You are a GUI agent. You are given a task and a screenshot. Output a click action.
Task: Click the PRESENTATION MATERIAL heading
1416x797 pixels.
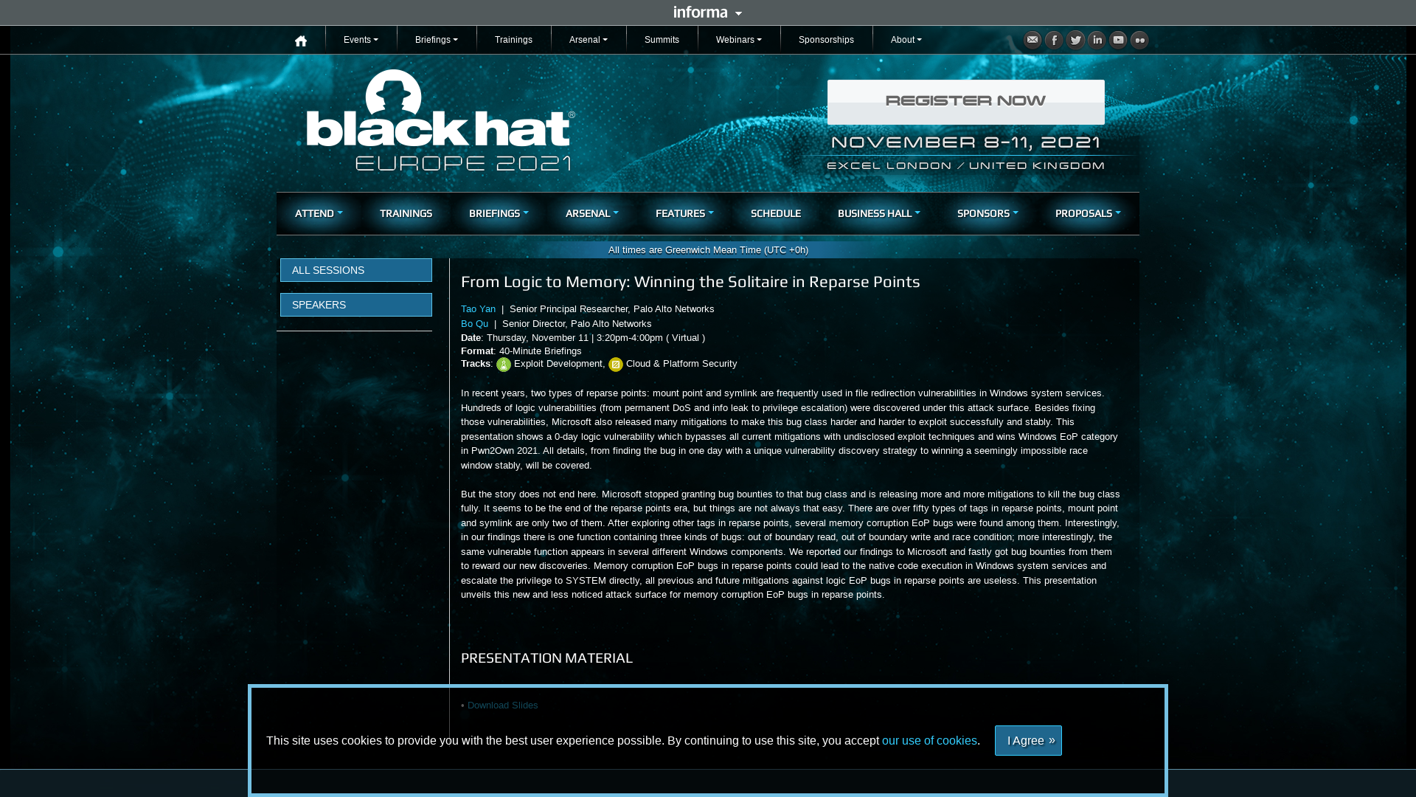click(546, 658)
